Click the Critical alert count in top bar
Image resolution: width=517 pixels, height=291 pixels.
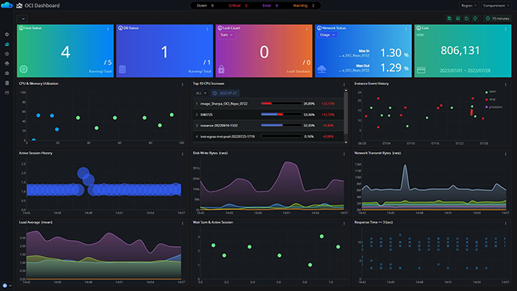(x=238, y=5)
